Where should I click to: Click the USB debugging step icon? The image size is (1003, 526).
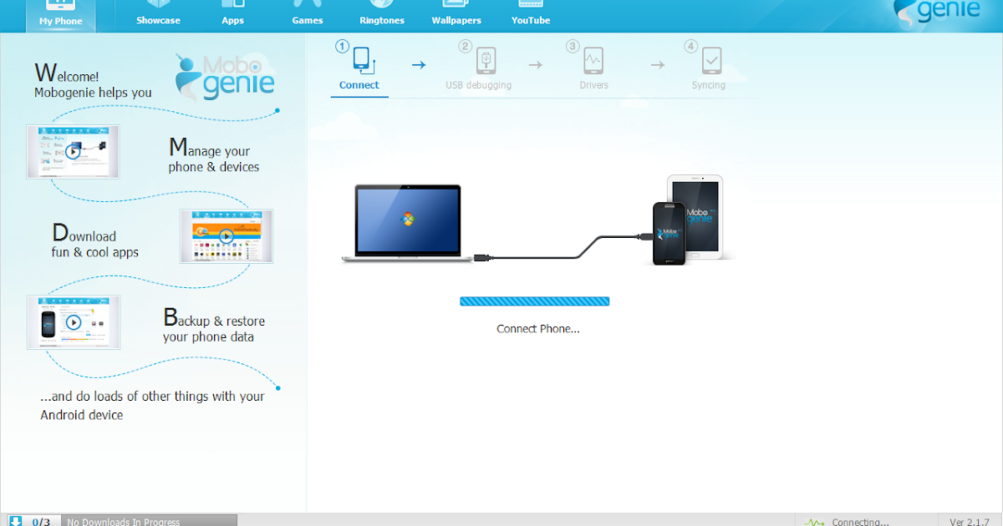pos(486,60)
